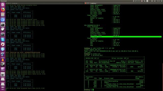
Task: Open the keyboard layout indicator
Action: 147,1
